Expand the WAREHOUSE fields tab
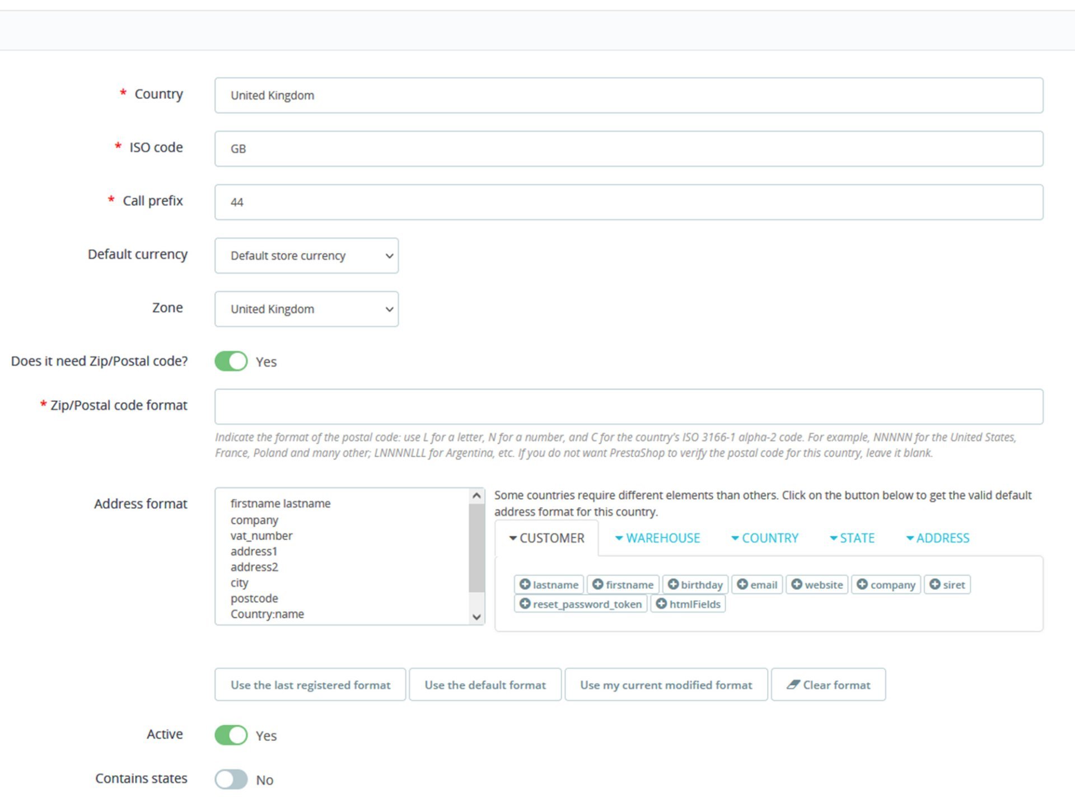Image resolution: width=1075 pixels, height=806 pixels. [x=657, y=538]
